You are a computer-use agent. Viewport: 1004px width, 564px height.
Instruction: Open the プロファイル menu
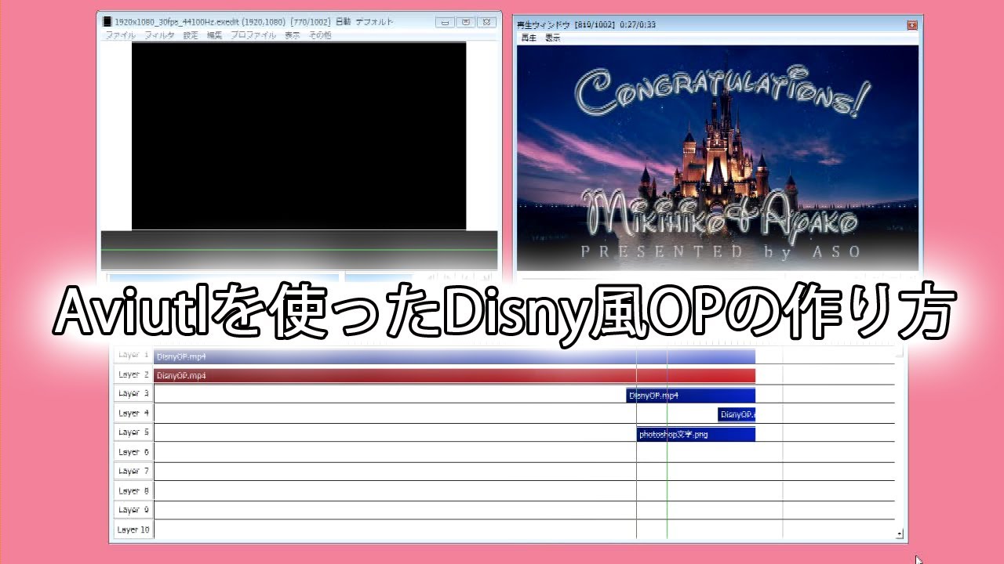253,35
